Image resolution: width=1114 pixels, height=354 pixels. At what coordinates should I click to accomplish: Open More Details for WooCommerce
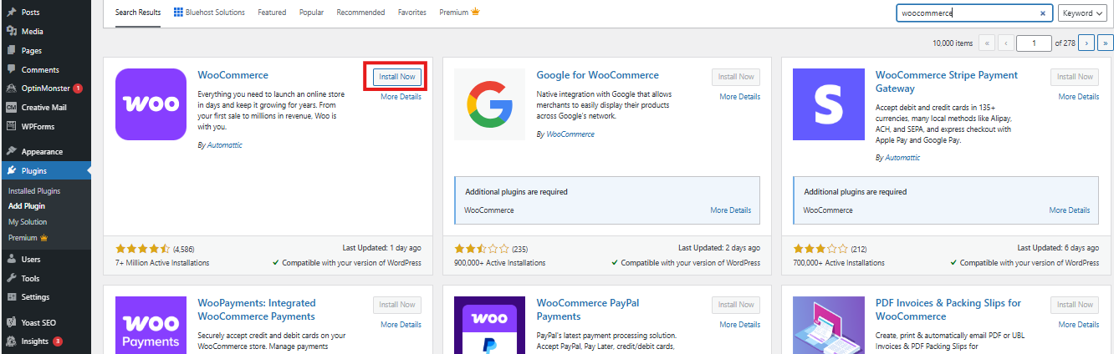coord(401,97)
